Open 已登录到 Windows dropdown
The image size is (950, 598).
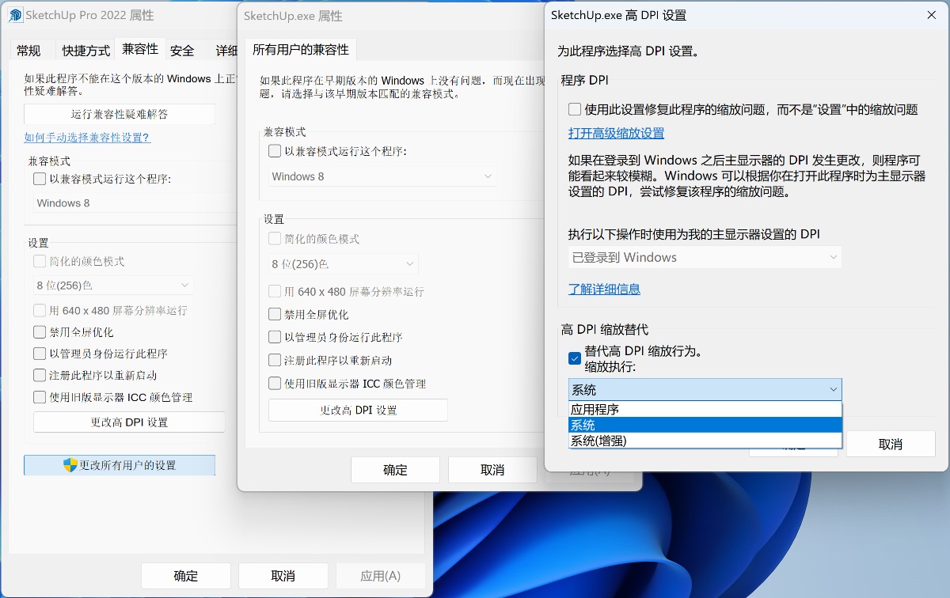pos(705,257)
